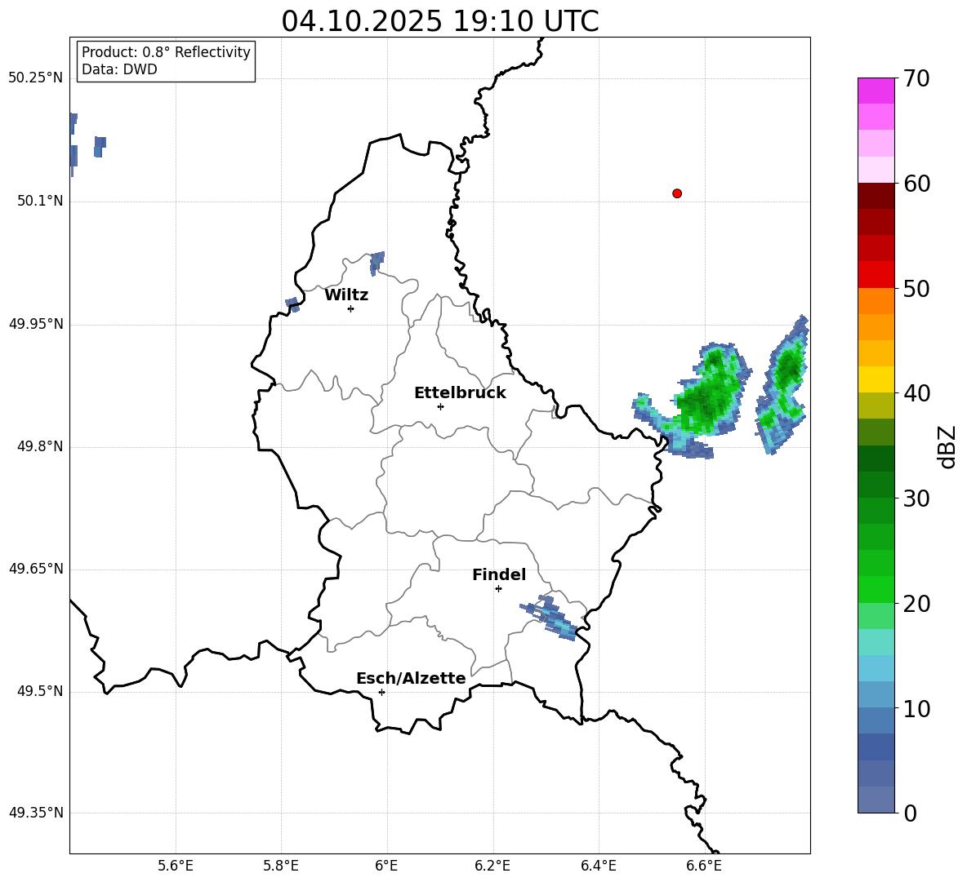Screen dimensions: 967x882
Task: Click the red radar site marker dot
Action: point(676,193)
